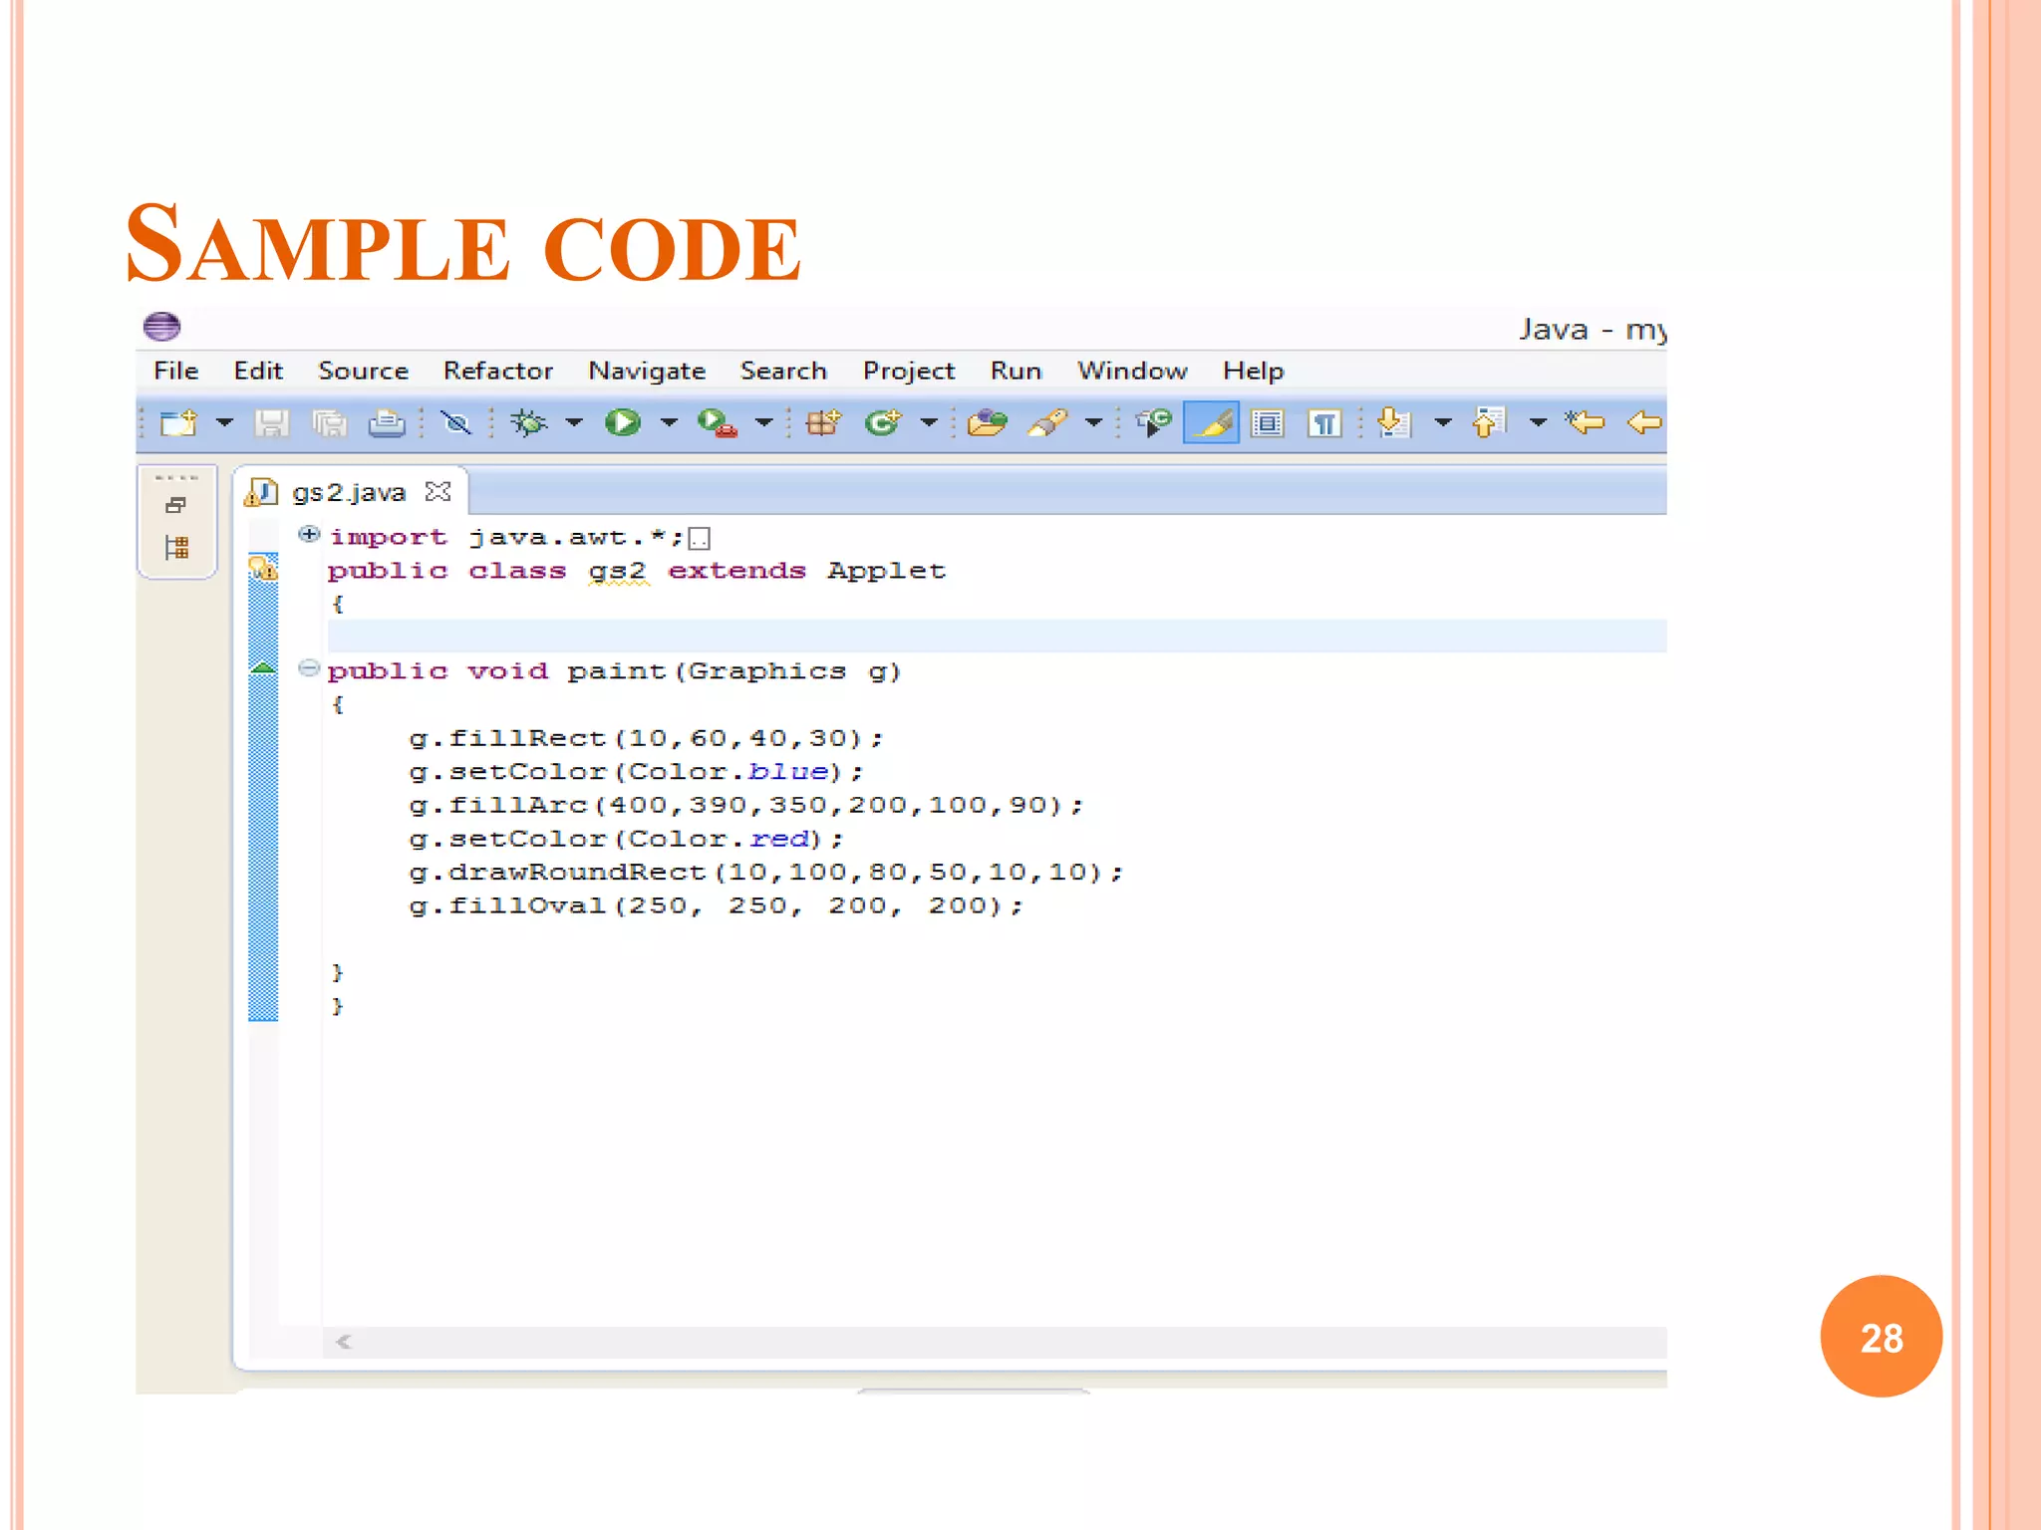The height and width of the screenshot is (1530, 2041).
Task: Click the Debug bug icon
Action: (528, 423)
